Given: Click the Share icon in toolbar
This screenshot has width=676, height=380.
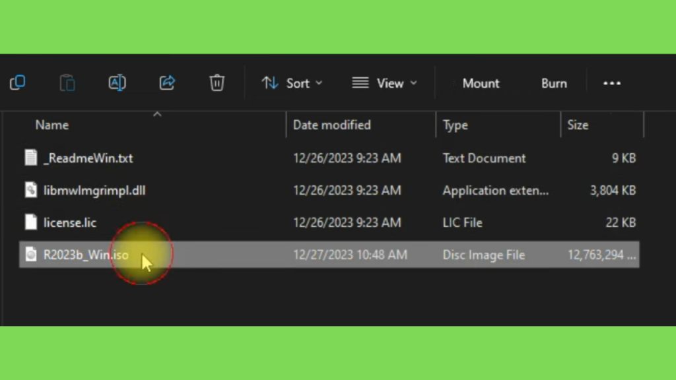Looking at the screenshot, I should [167, 82].
